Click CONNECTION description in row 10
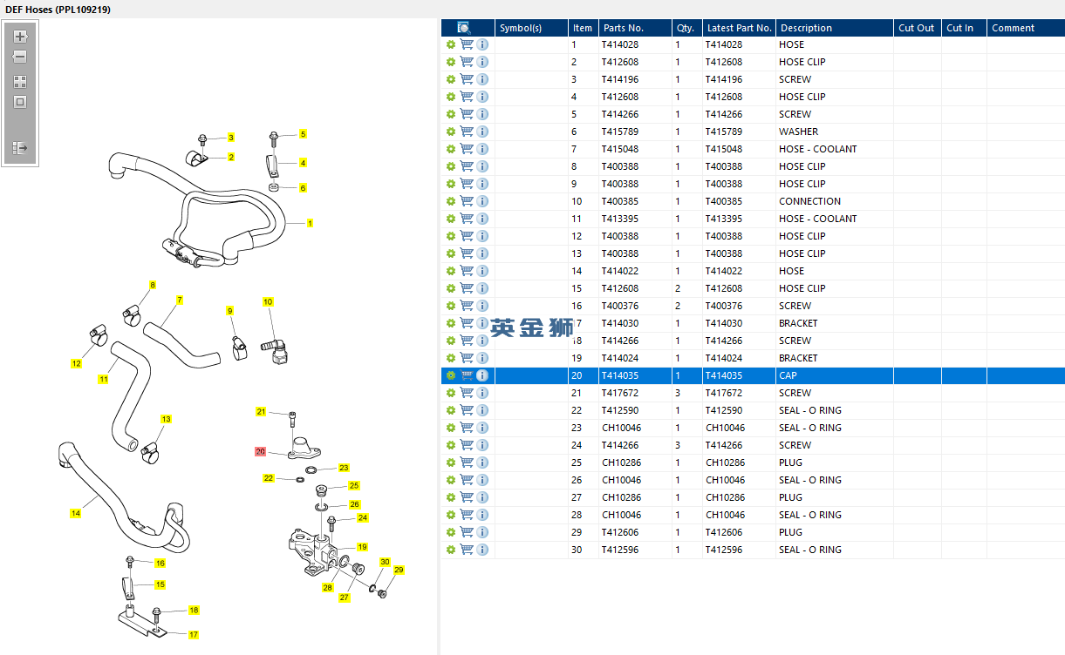Screen dimensions: 1065x655 pos(809,201)
